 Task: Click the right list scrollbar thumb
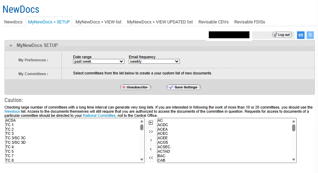point(294,128)
